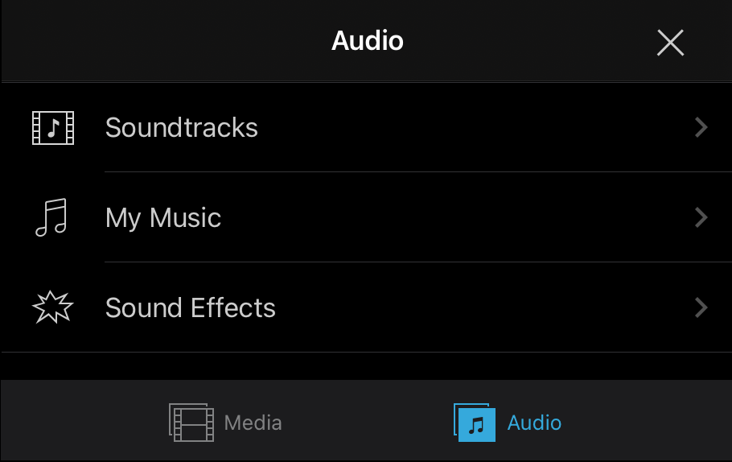The image size is (732, 462).
Task: Select the Audio tab label
Action: point(535,423)
